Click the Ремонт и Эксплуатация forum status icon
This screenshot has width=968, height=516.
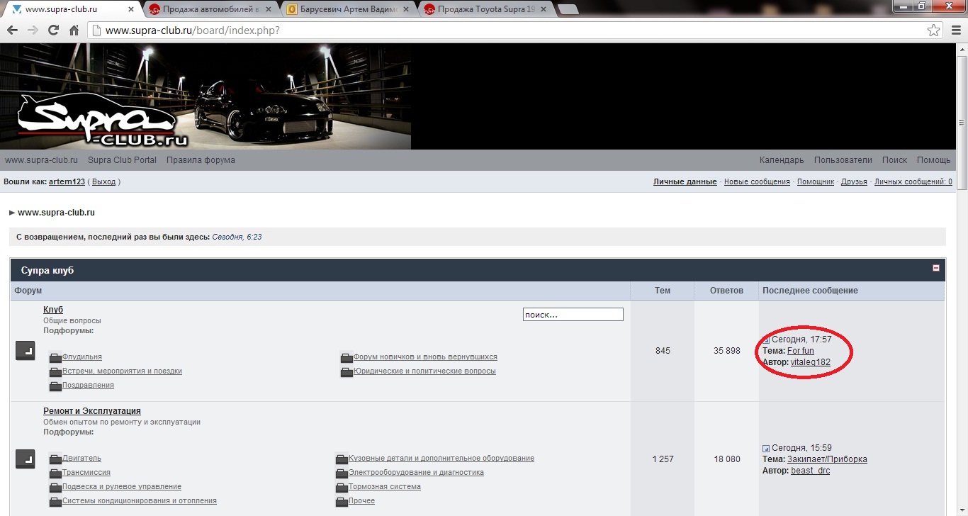point(25,459)
